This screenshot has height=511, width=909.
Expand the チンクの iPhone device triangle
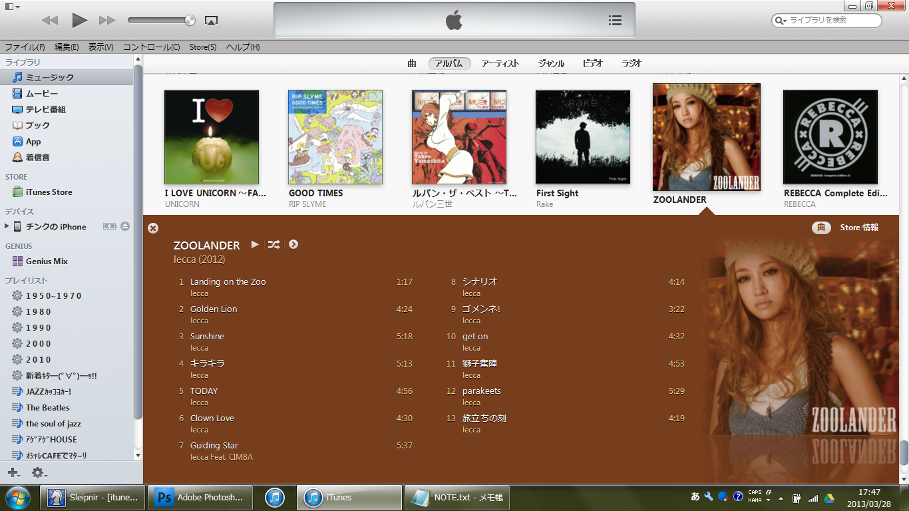(x=7, y=226)
